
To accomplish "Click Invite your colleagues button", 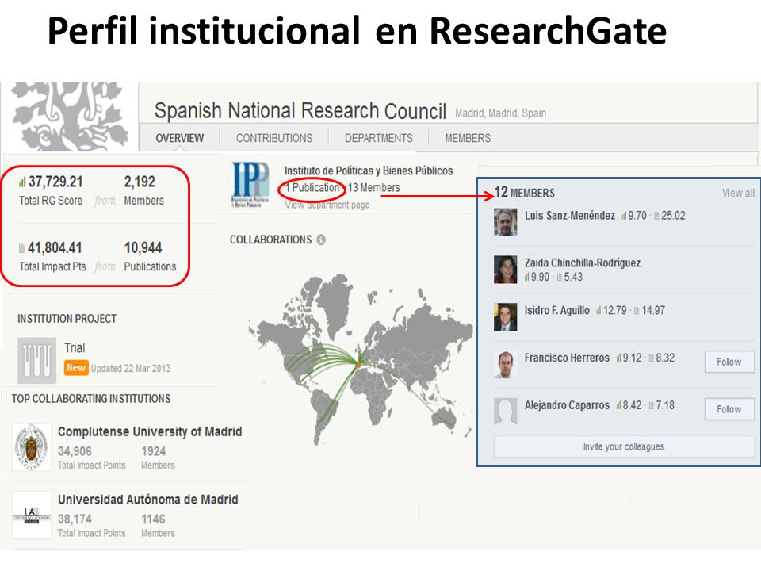I will pos(624,446).
